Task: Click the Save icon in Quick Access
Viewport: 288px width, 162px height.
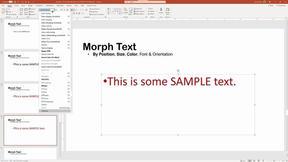Action: 15,2
